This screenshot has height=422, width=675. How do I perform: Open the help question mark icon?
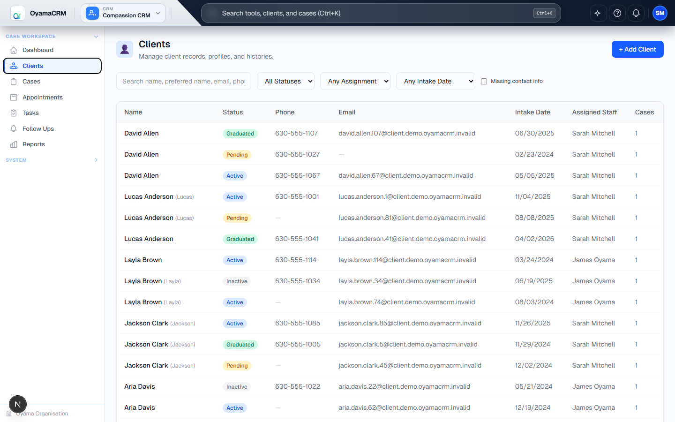click(617, 13)
